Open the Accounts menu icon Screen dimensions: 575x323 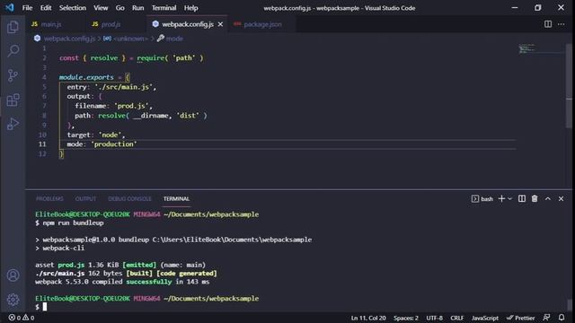(x=13, y=275)
